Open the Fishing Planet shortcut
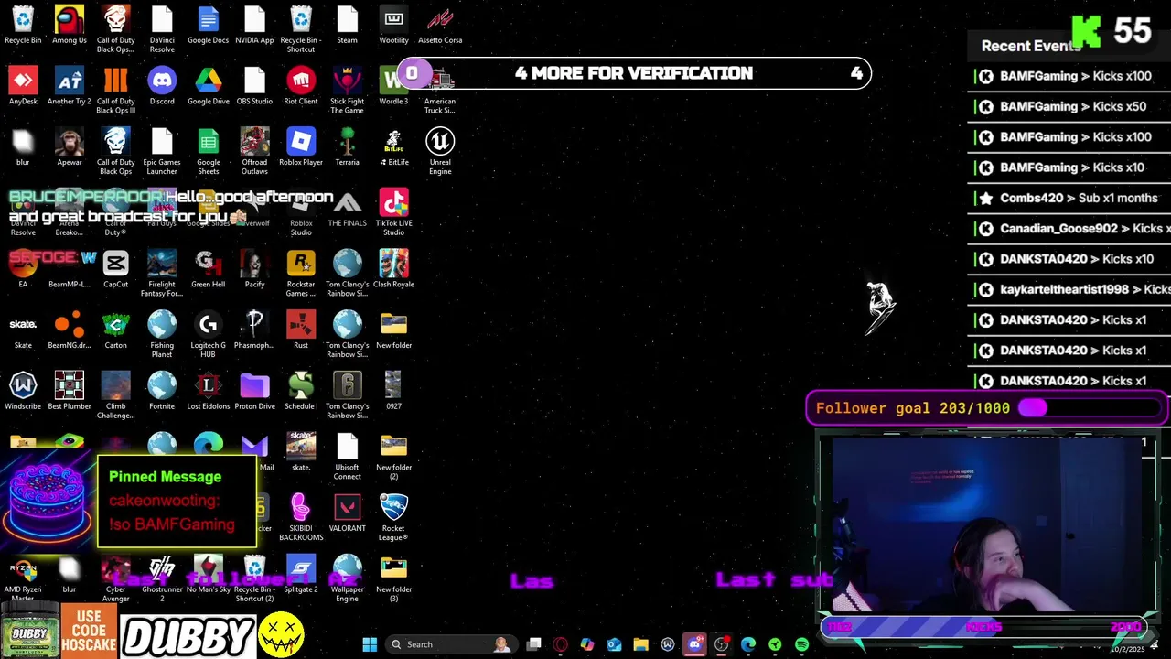The image size is (1171, 659). pos(162,336)
